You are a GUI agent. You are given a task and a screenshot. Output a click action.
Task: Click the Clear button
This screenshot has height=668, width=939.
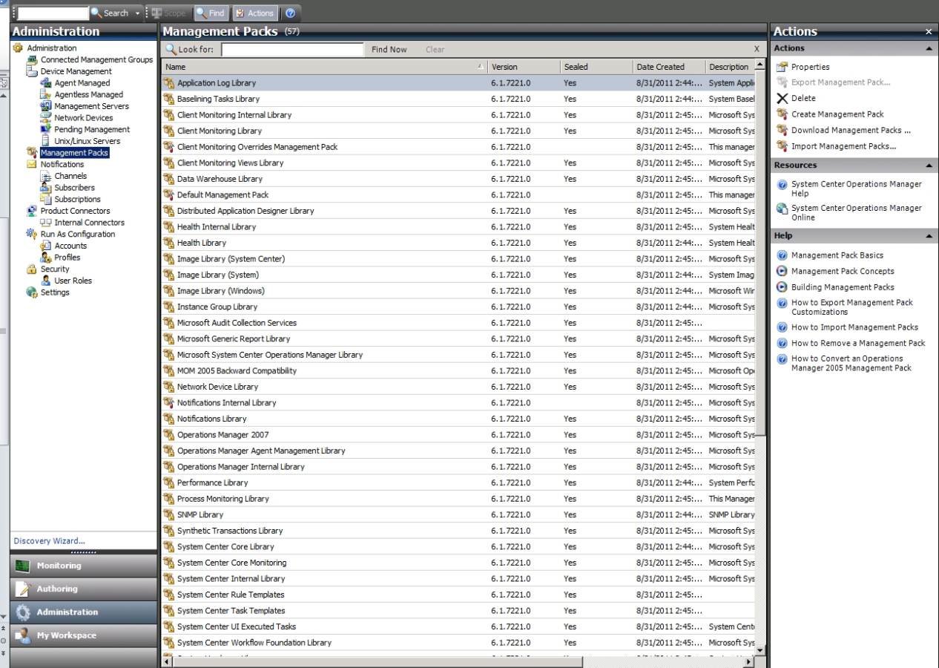coord(435,50)
